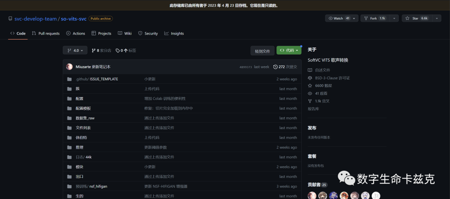Click the Fork button
The width and height of the screenshot is (450, 199).
pyautogui.click(x=375, y=18)
